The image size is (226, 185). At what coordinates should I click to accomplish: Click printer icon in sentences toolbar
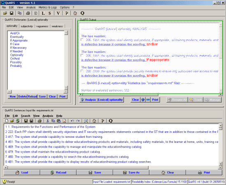pyautogui.click(x=40, y=121)
